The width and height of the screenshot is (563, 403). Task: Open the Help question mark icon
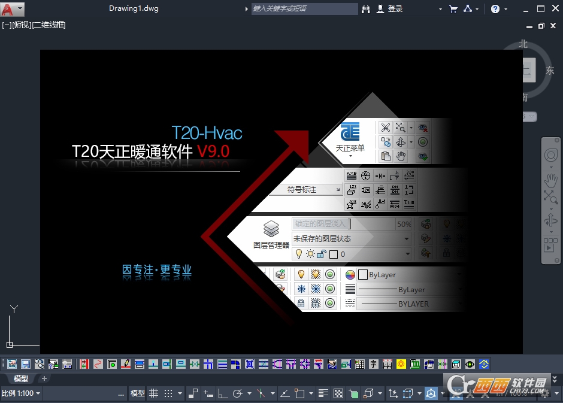[495, 9]
